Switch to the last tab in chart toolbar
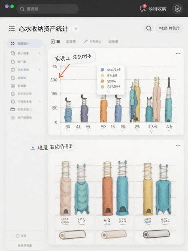Screen dimensions: 188x251 pos(113,41)
